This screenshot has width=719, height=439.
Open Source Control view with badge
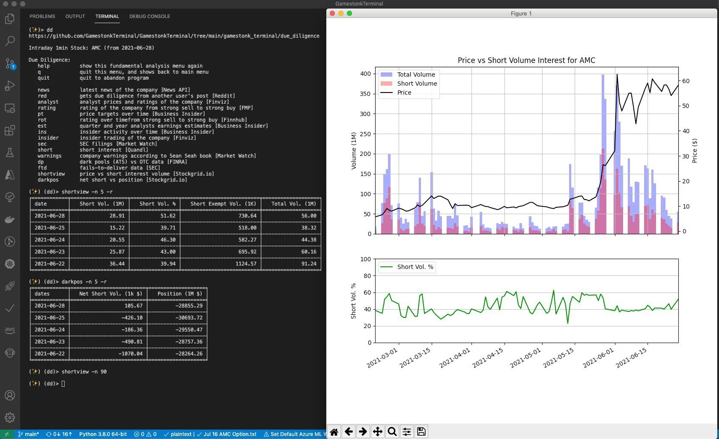tap(9, 63)
